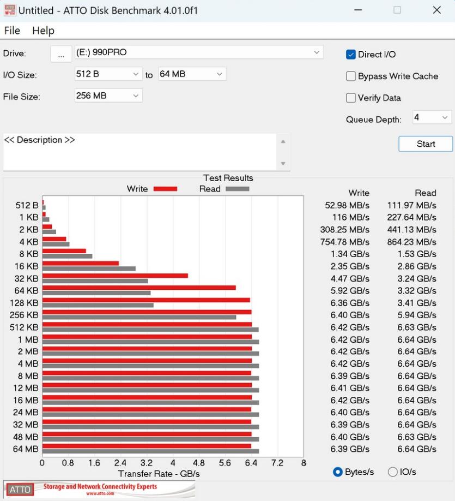
Task: Click the drive browse button
Action: pyautogui.click(x=61, y=53)
